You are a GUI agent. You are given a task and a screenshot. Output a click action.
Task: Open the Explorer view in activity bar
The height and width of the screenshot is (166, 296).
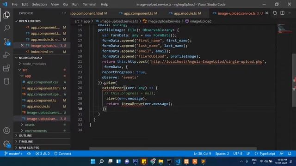(x=6, y=15)
